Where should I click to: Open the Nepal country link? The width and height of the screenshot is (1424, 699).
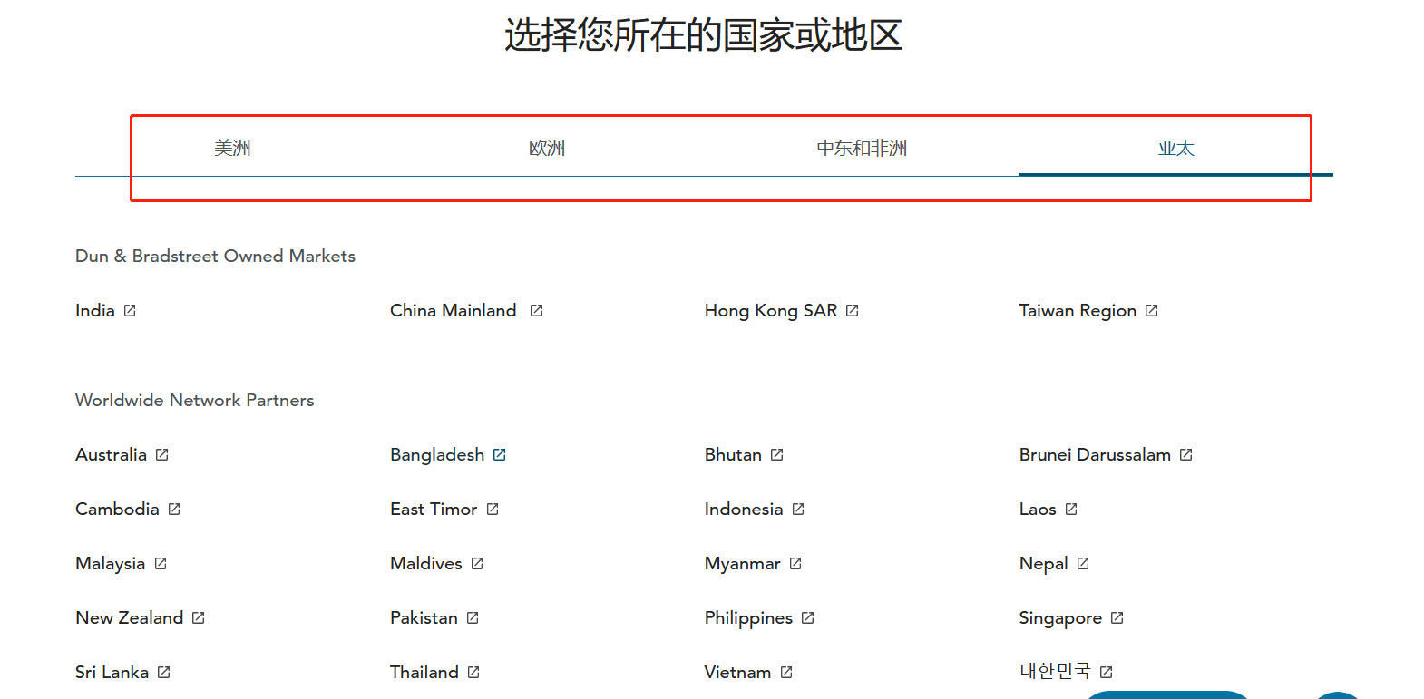pos(1043,563)
